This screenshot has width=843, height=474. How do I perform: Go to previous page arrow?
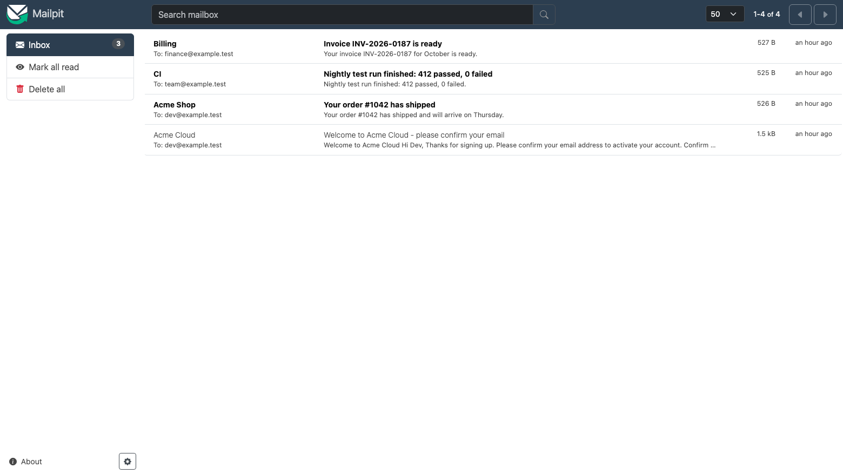800,15
